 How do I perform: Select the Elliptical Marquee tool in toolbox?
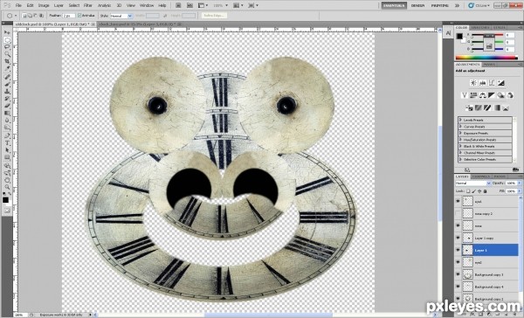coord(7,40)
